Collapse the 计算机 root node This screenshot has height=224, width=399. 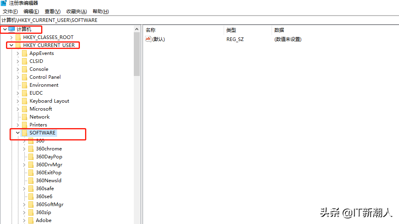(5, 29)
